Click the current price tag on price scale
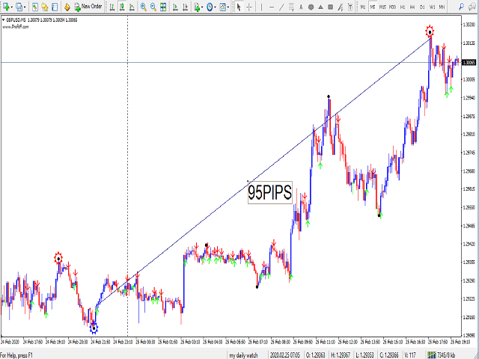The height and width of the screenshot is (359, 479). 469,62
